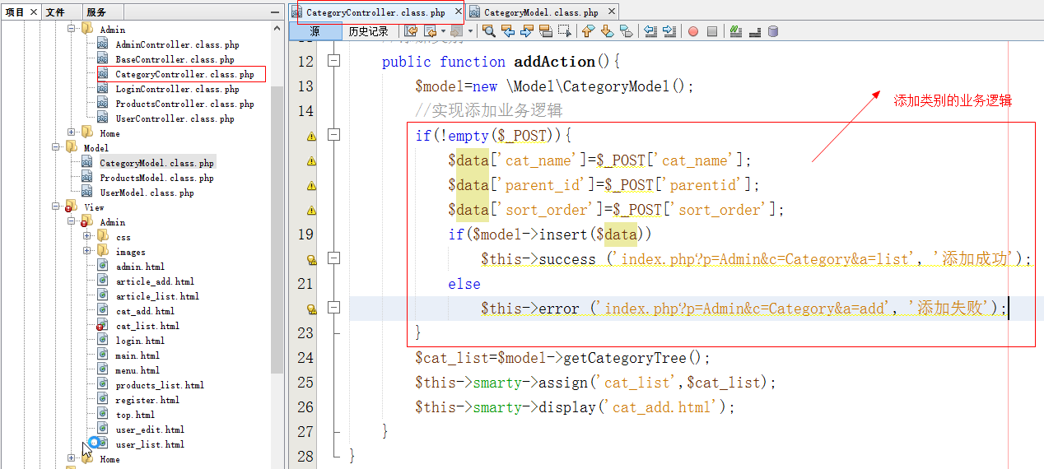Switch to the 文件 panel tab
Screen dimensions: 1044x469
pyautogui.click(x=55, y=12)
